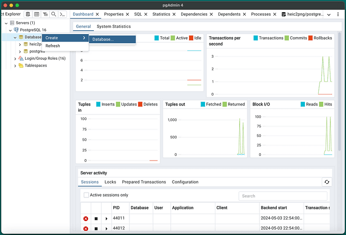The width and height of the screenshot is (346, 235).
Task: Sort by the PID column header
Action: 120,208
